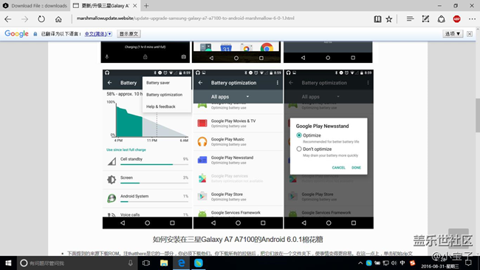The width and height of the screenshot is (480, 270).
Task: Click the address bar URL field
Action: click(220, 18)
